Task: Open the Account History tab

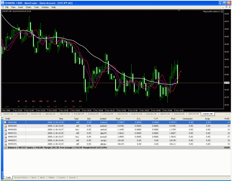Action: [21, 178]
